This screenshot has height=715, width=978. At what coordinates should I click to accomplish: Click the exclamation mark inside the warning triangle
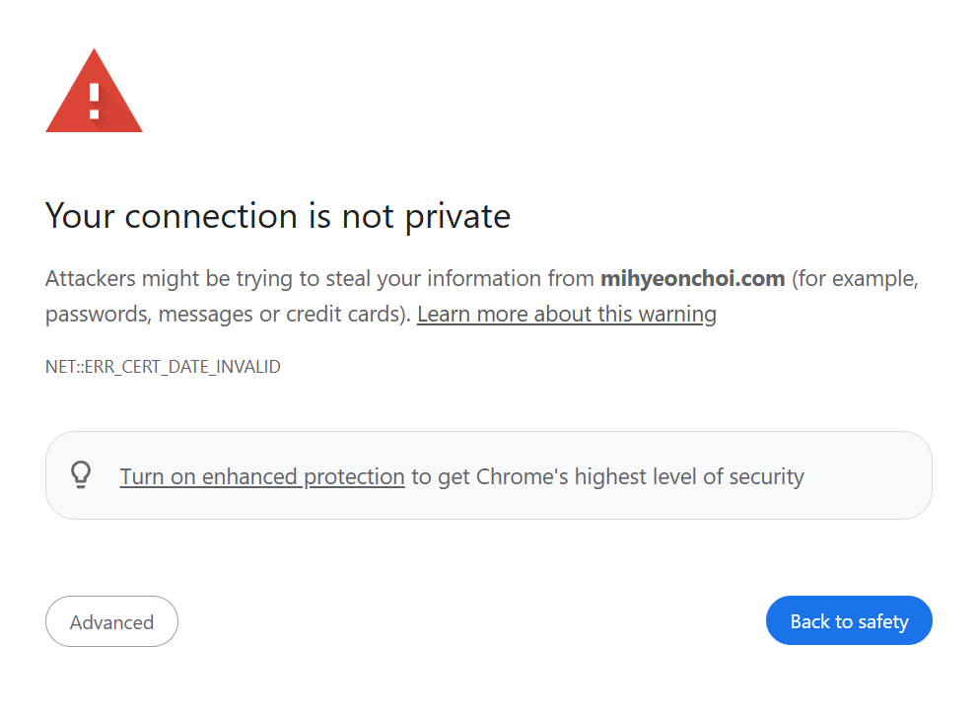pos(95,101)
